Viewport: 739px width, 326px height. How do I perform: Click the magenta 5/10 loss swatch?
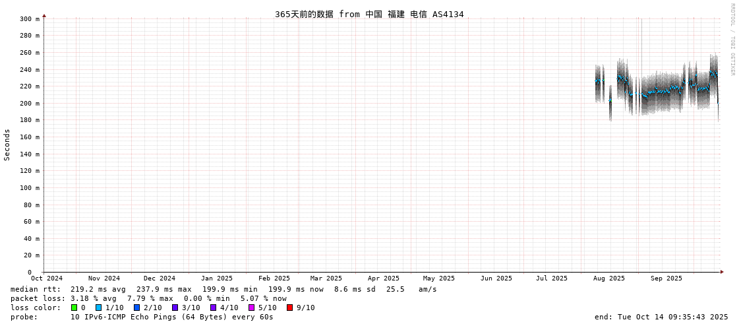(251, 308)
